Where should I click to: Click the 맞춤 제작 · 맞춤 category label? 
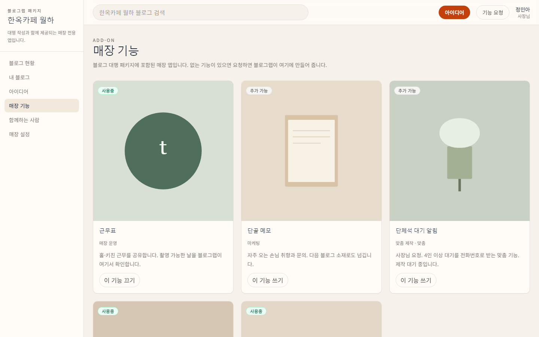click(x=411, y=243)
